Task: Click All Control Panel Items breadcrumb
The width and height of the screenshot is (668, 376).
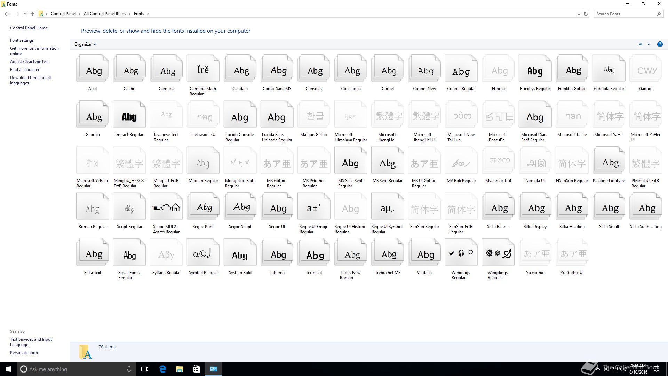Action: point(105,14)
